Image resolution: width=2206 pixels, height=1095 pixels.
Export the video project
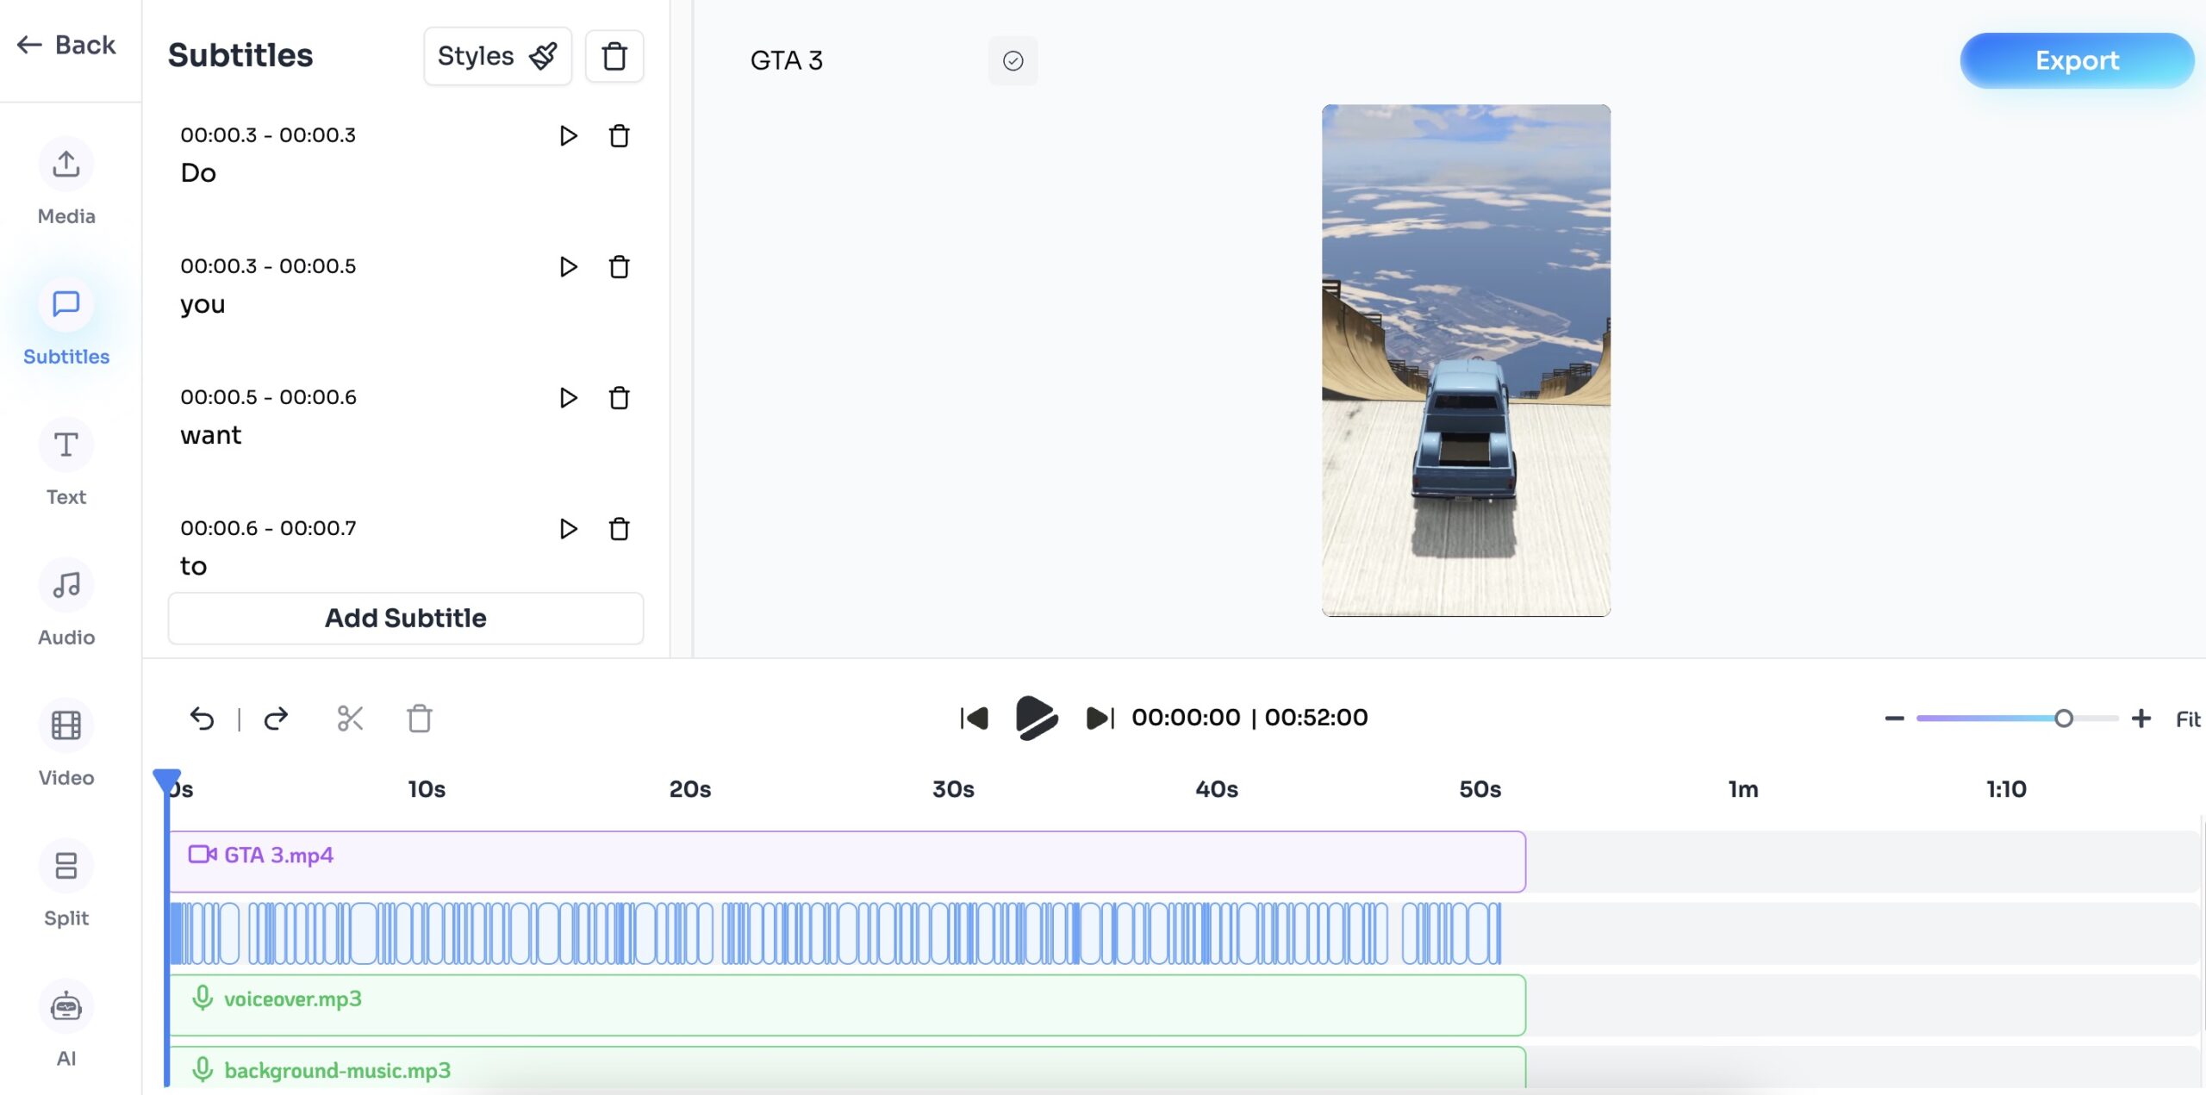click(2077, 60)
